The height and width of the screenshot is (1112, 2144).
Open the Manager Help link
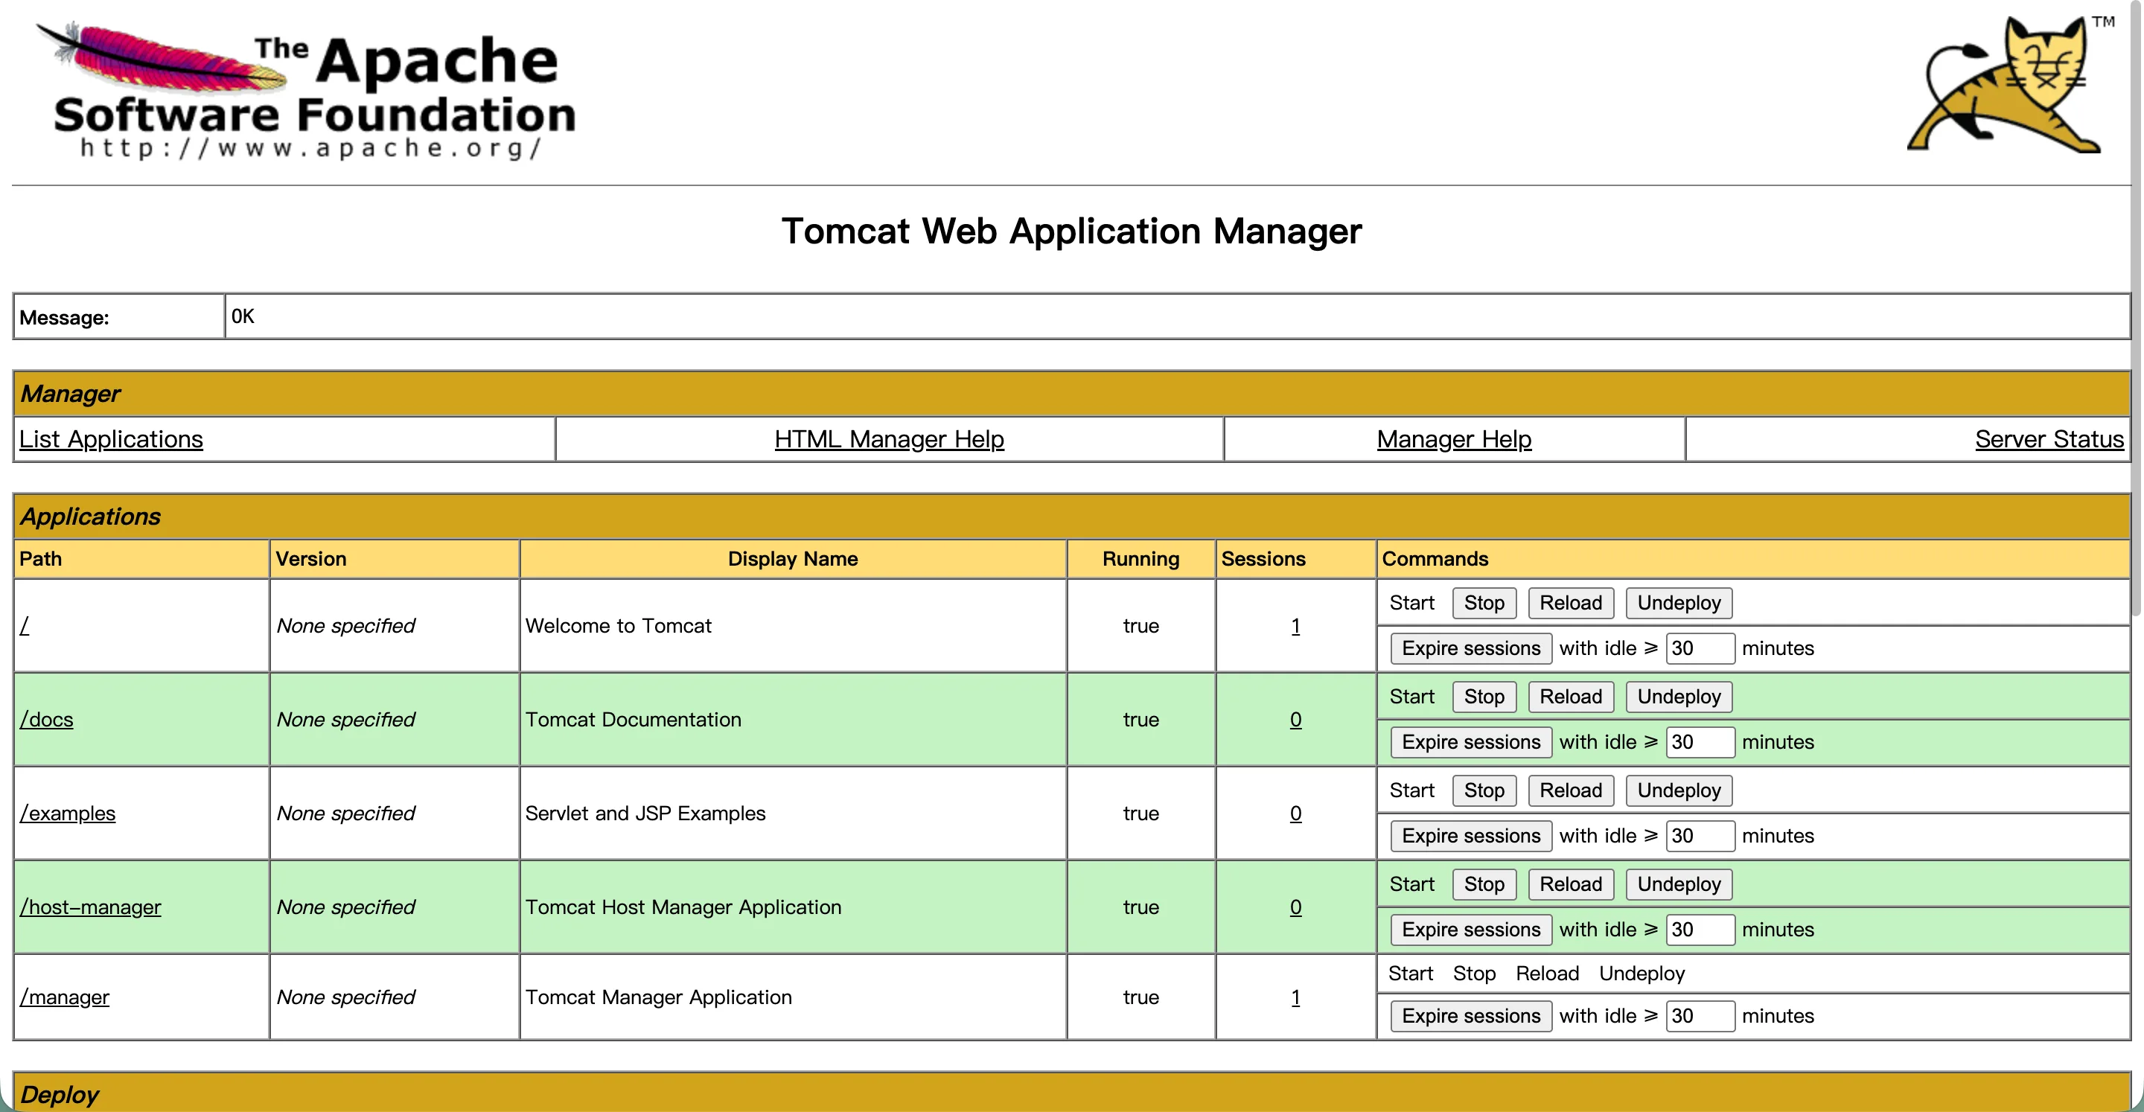pos(1454,438)
